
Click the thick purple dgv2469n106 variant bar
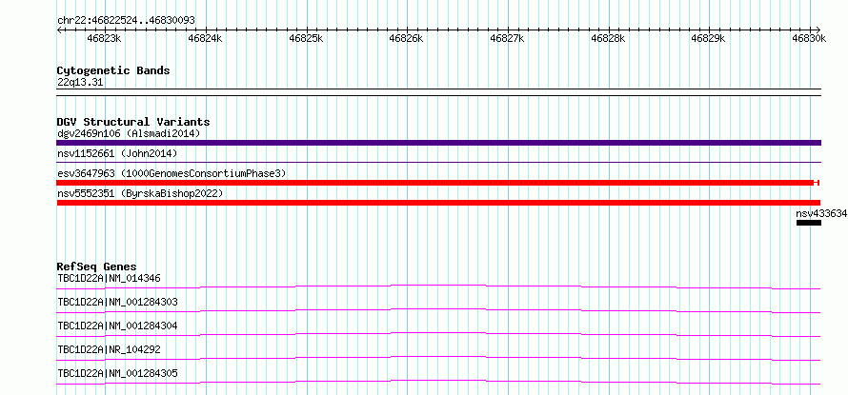[438, 143]
